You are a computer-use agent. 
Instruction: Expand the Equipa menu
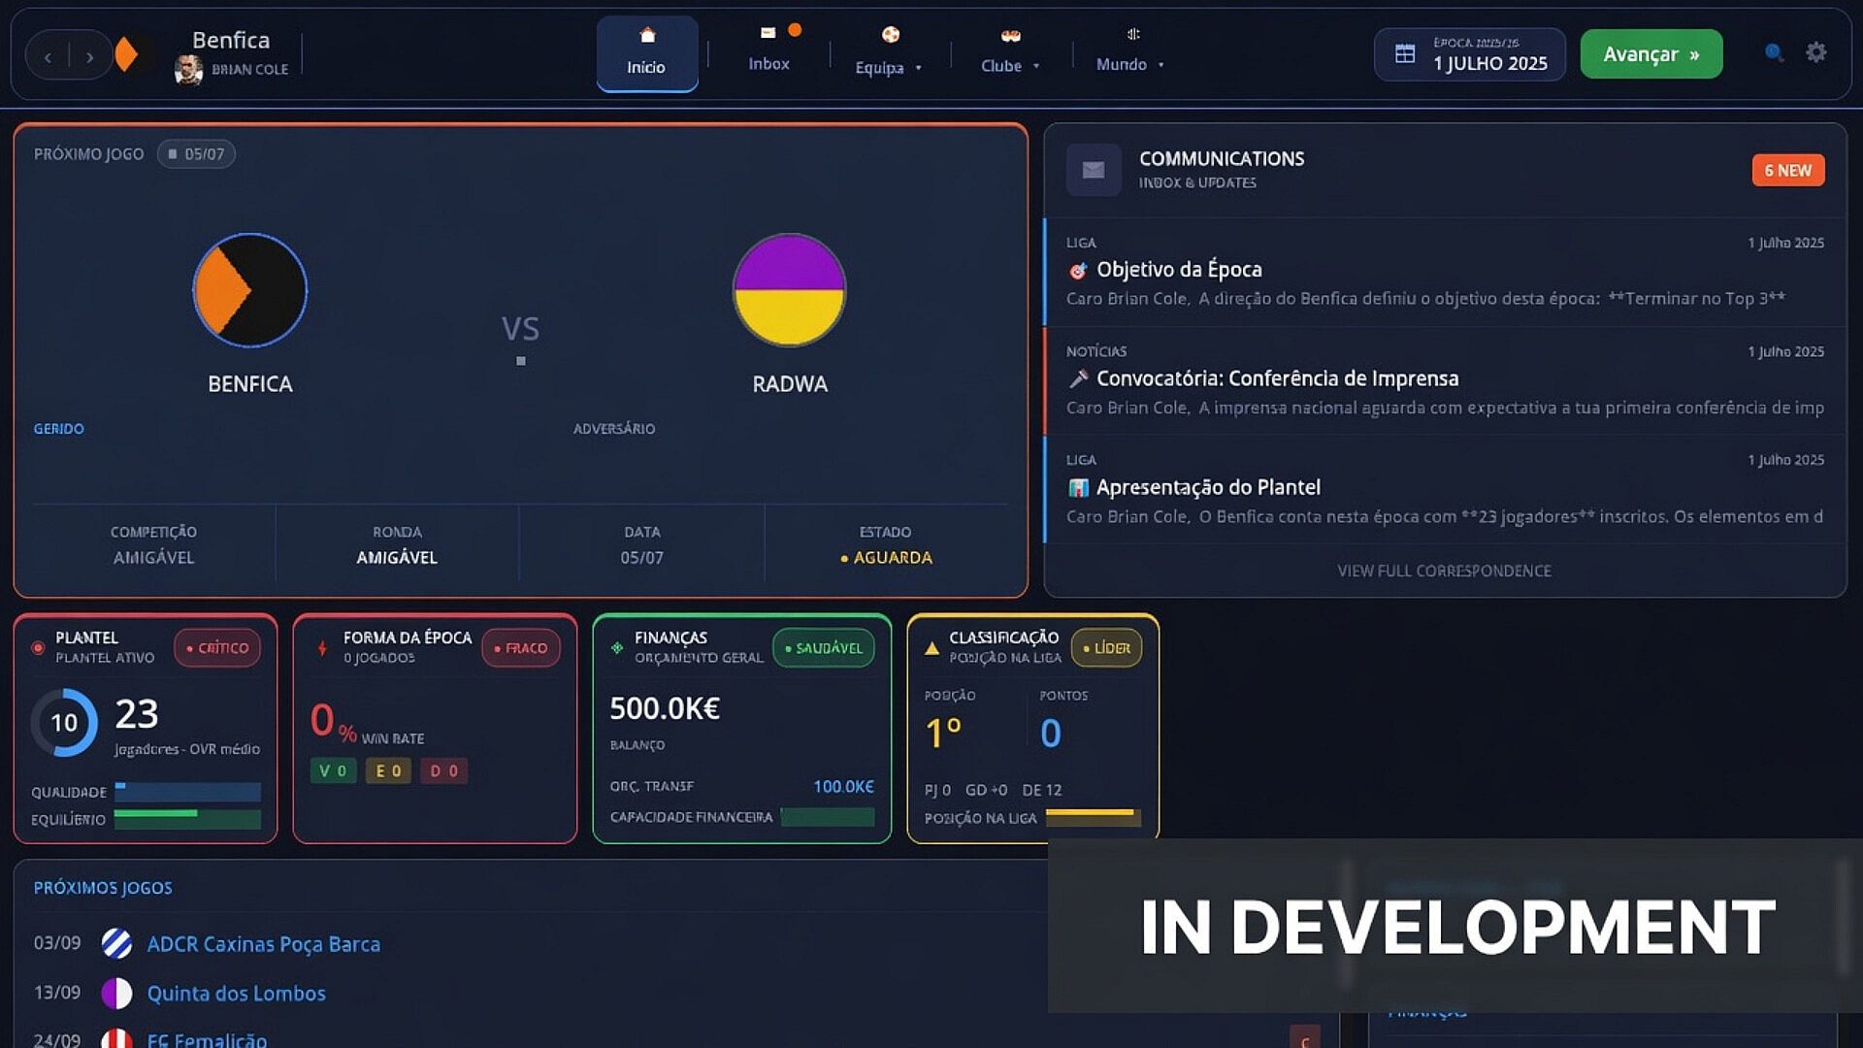pos(889,52)
